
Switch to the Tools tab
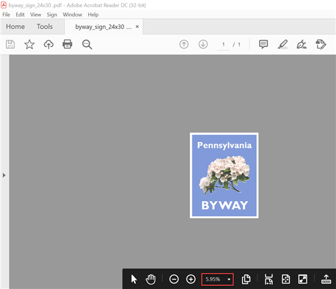tap(45, 26)
